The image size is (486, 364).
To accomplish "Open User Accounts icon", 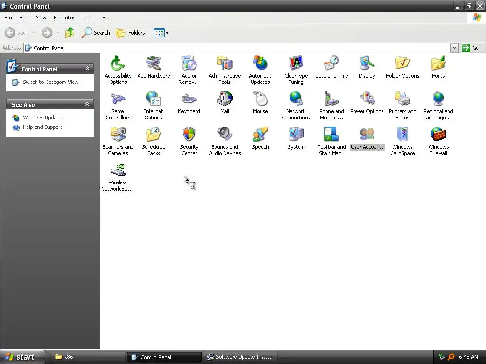I will [x=367, y=135].
